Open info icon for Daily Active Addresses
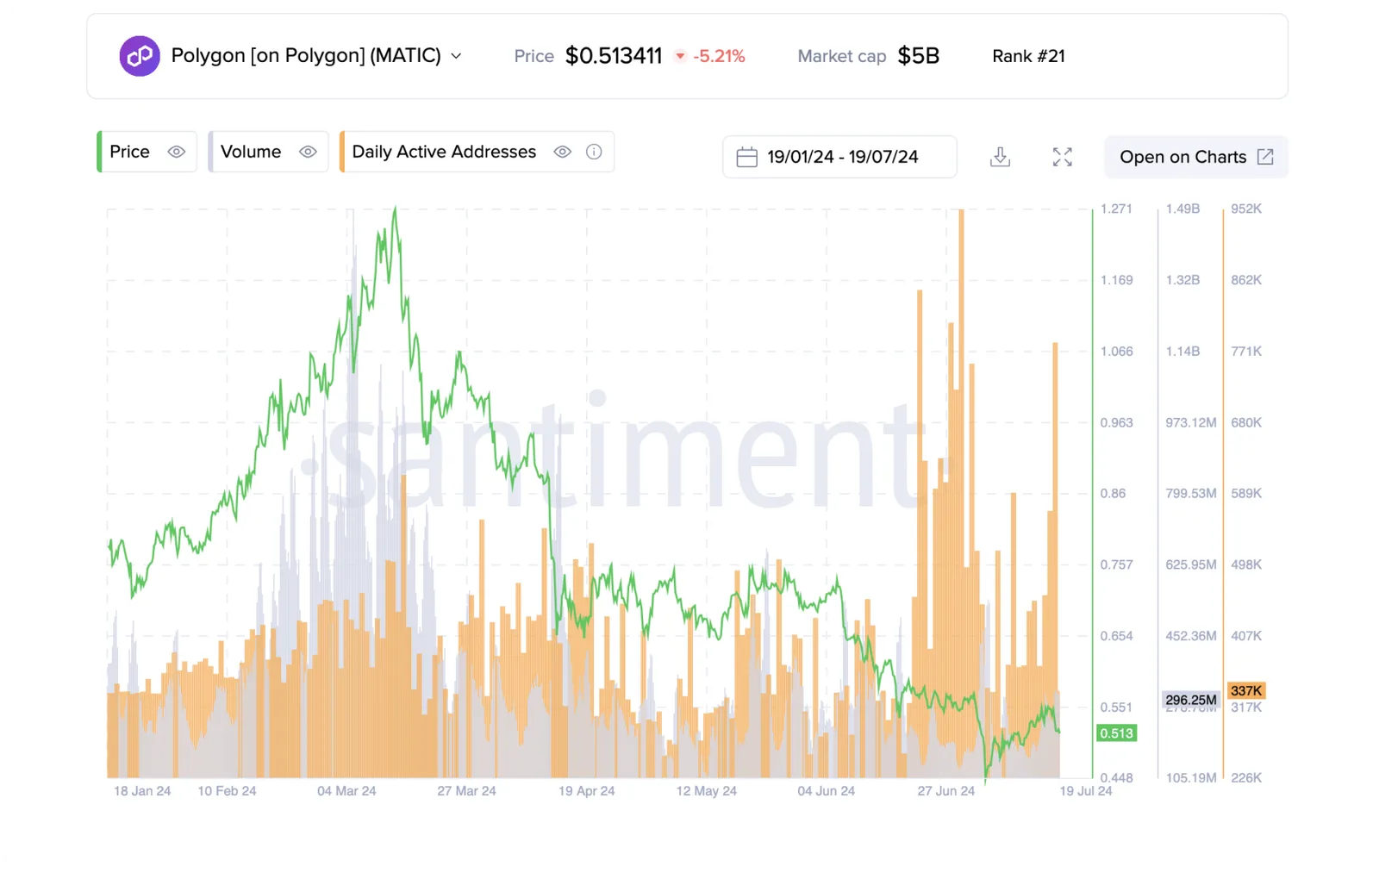The height and width of the screenshot is (879, 1379). tap(594, 152)
